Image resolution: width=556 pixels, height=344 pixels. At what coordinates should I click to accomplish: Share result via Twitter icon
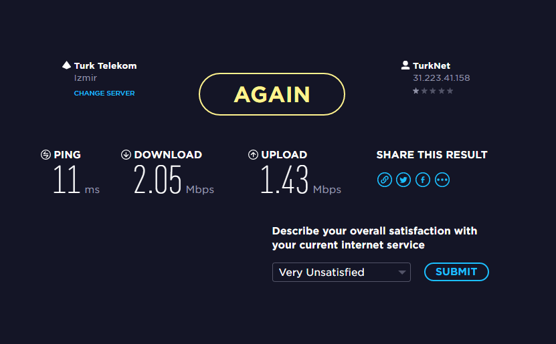[x=403, y=180]
